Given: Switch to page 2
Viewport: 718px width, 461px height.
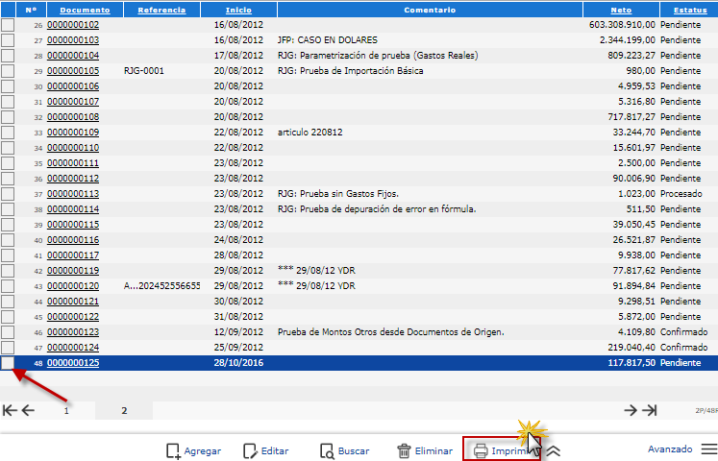Looking at the screenshot, I should tap(124, 410).
